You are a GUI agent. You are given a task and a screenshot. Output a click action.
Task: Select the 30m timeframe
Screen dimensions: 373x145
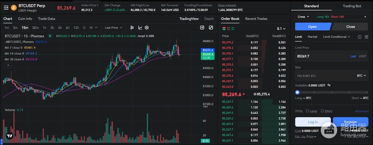[x=35, y=28]
